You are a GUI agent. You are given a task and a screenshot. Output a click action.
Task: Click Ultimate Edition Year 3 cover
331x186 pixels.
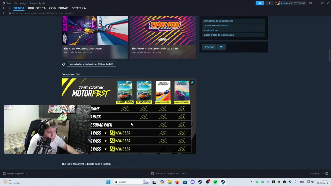[x=182, y=92]
